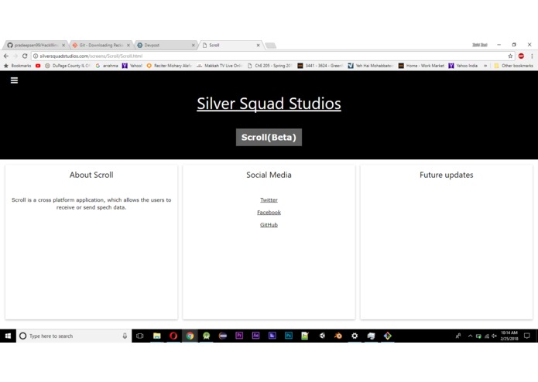Open Task View from the taskbar
Image resolution: width=538 pixels, height=382 pixels.
(139, 336)
